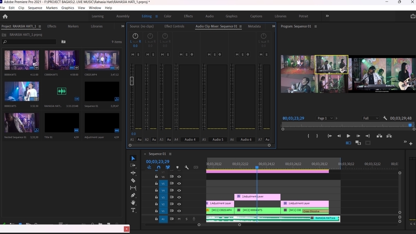The height and width of the screenshot is (234, 416).
Task: Open Sequence 01 timeline panel menu
Action: point(170,154)
